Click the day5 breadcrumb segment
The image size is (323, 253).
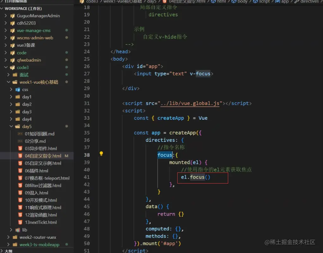pos(152,2)
